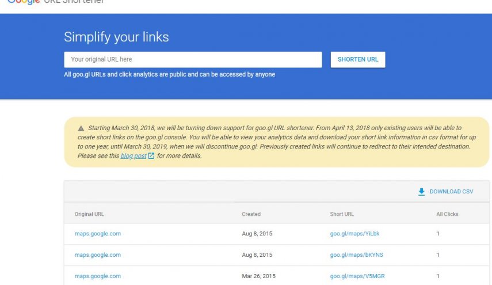This screenshot has height=285, width=492.
Task: Click the download arrow icon beside Download CSV
Action: [421, 192]
